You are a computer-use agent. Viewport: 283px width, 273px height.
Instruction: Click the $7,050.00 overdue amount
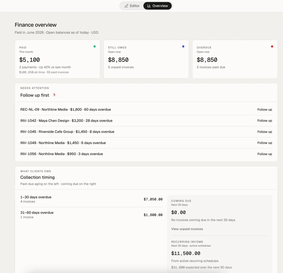(153, 199)
